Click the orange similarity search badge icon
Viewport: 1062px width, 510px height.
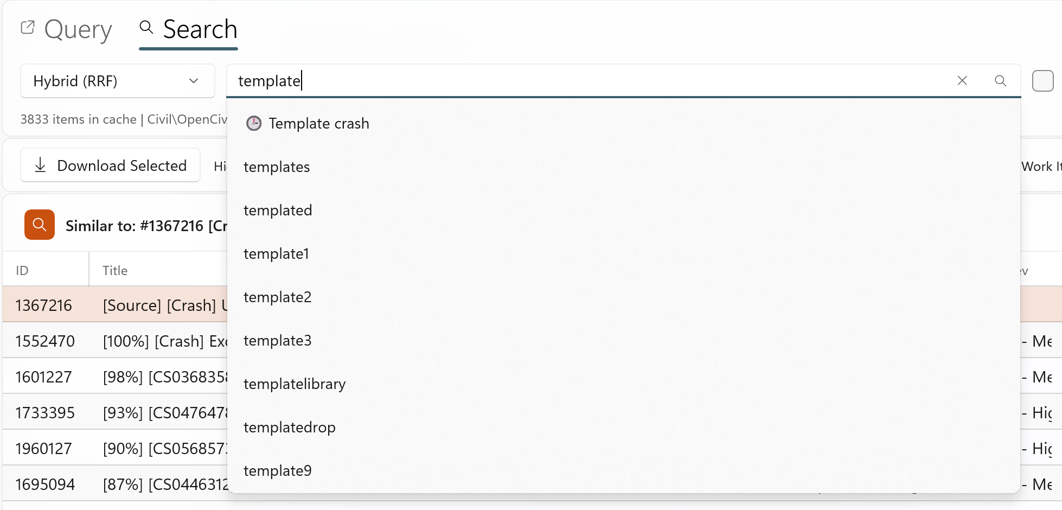pyautogui.click(x=39, y=225)
